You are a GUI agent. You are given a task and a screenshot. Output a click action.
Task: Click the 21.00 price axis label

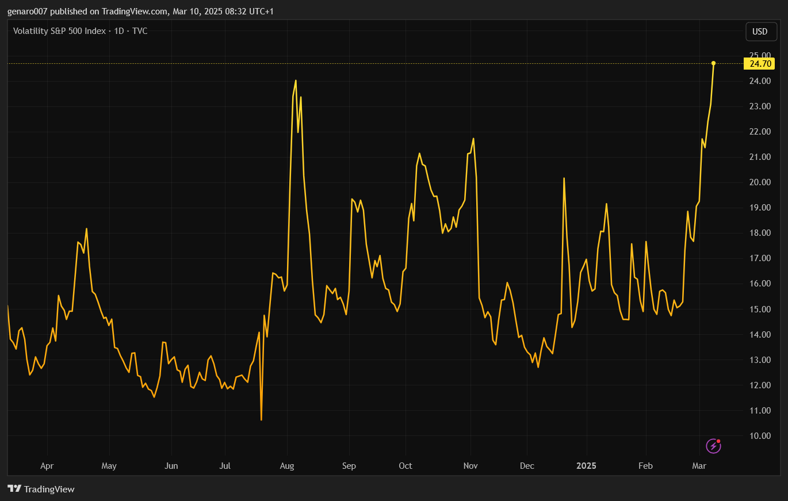(759, 157)
